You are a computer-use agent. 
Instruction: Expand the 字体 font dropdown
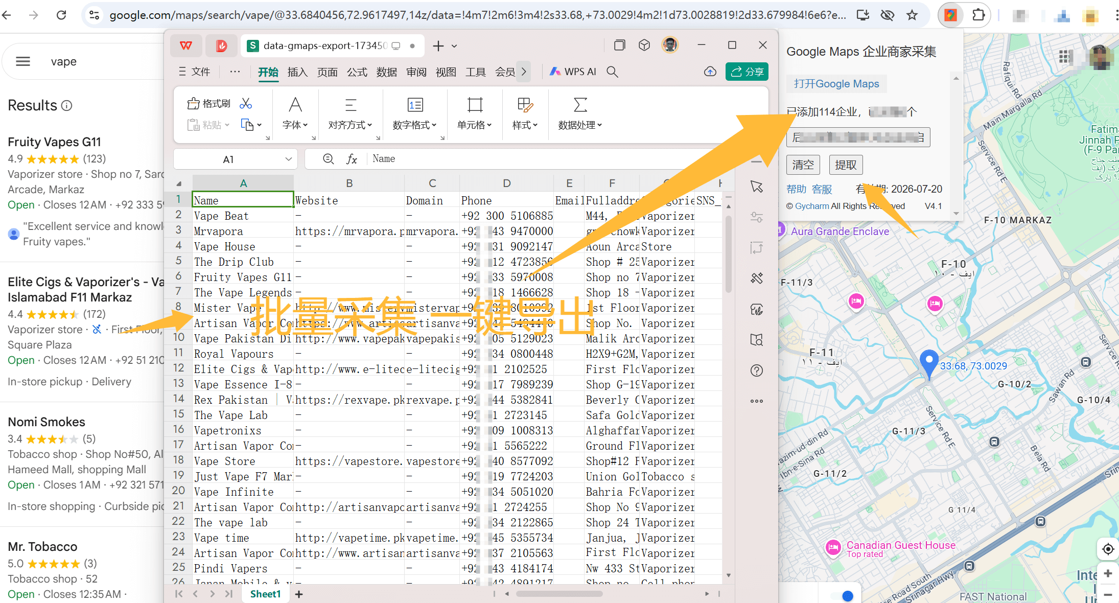295,125
